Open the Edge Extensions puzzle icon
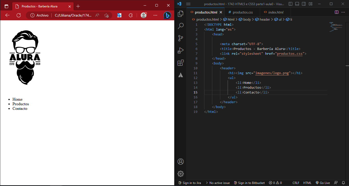 click(x=131, y=15)
